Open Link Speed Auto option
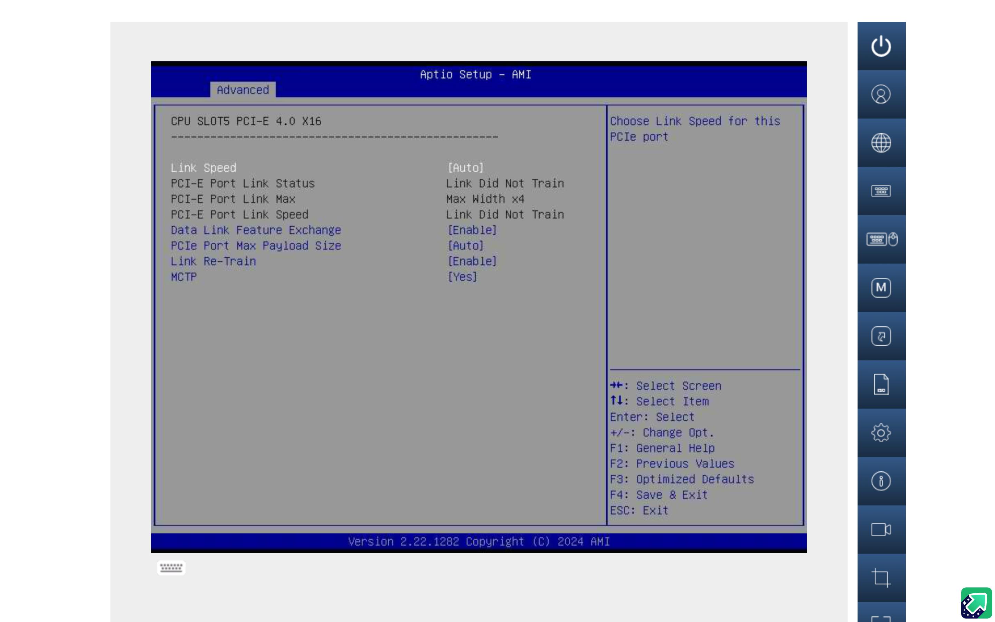Screen dimensions: 995x622 coord(465,168)
